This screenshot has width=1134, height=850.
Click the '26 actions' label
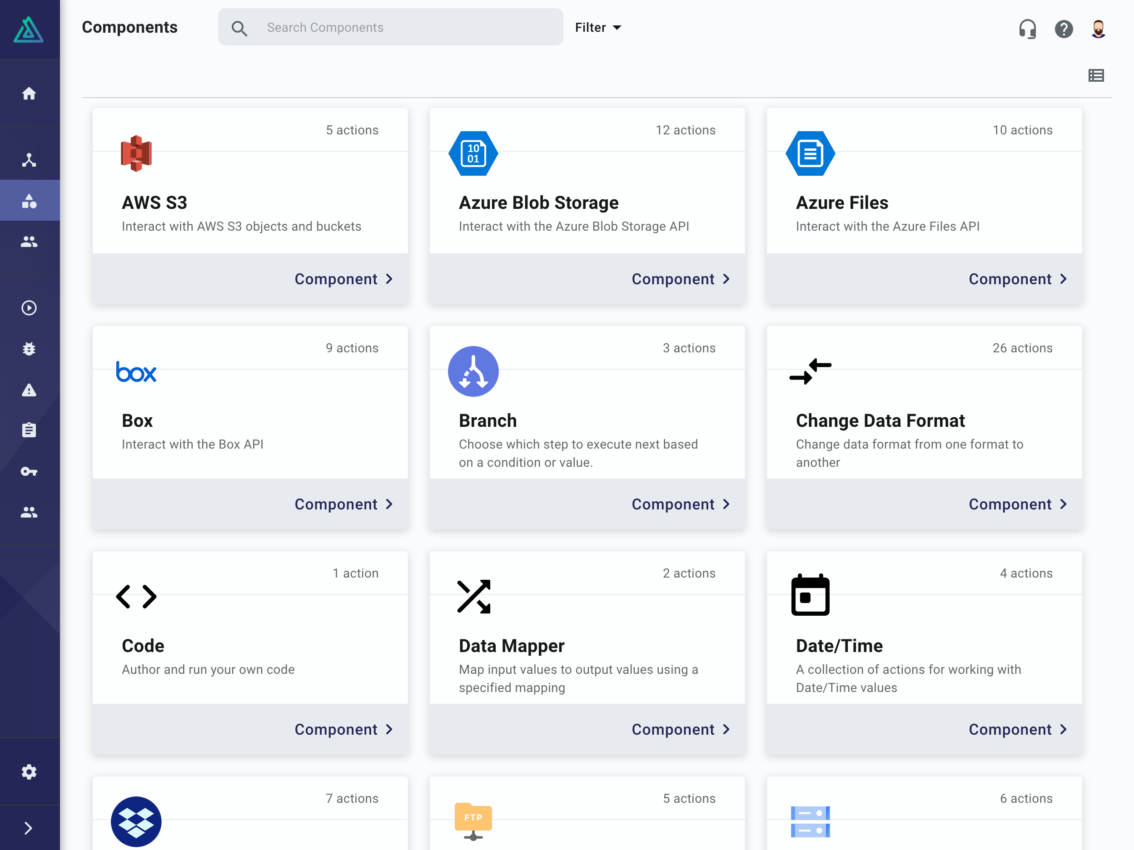1022,348
